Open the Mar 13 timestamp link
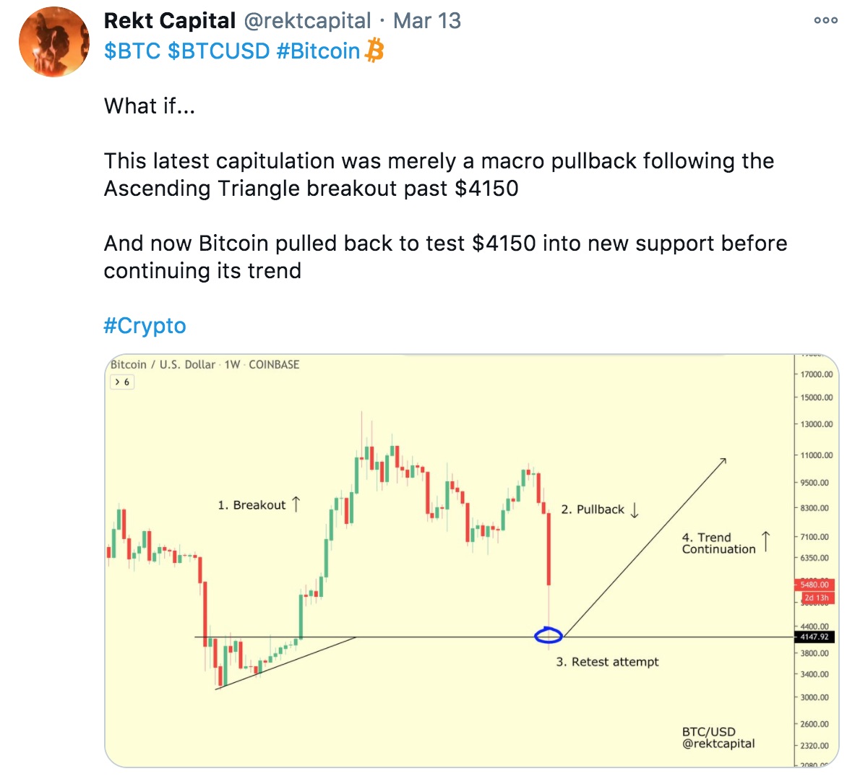860x779 pixels. point(427,21)
